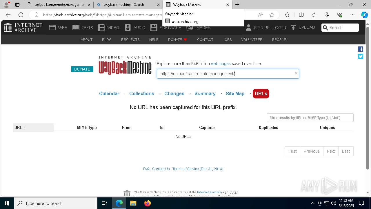Switch to the Calendar view
Viewport: 371px width, 209px height.
click(x=109, y=93)
